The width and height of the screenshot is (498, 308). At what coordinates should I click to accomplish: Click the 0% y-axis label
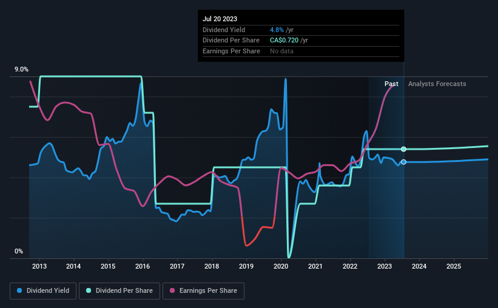pyautogui.click(x=19, y=252)
